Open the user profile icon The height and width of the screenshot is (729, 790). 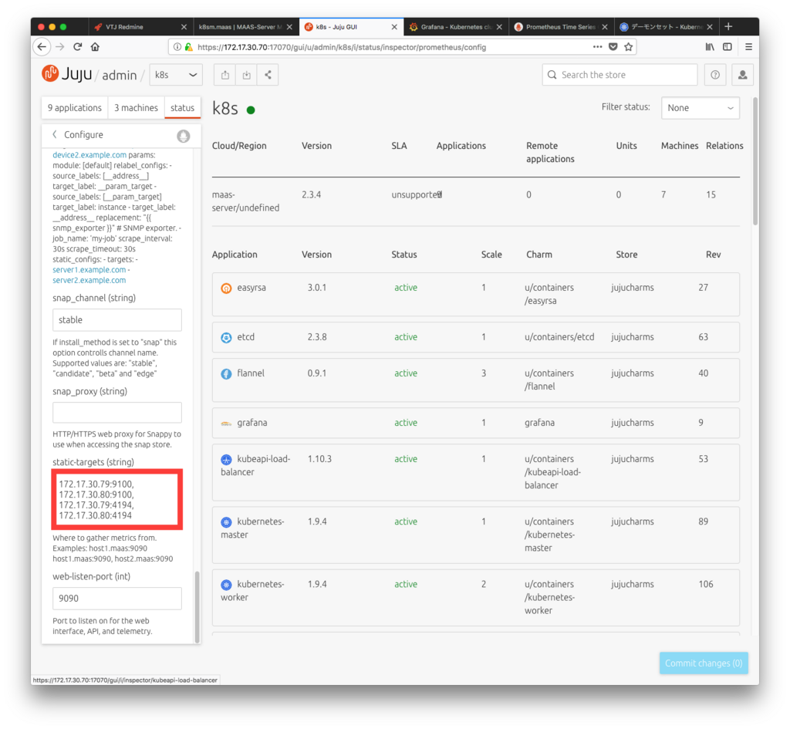click(742, 75)
